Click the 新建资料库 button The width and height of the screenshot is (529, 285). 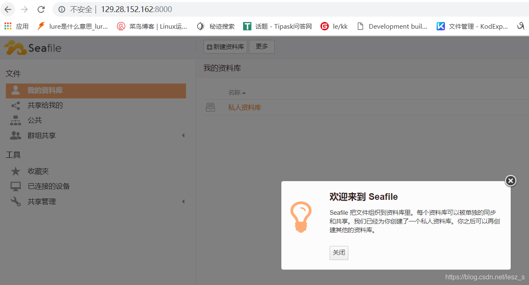click(x=225, y=47)
